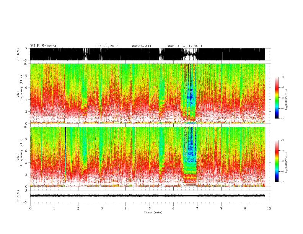
Task: Select the date text "Jun. 22, 2017"
Action: click(107, 46)
